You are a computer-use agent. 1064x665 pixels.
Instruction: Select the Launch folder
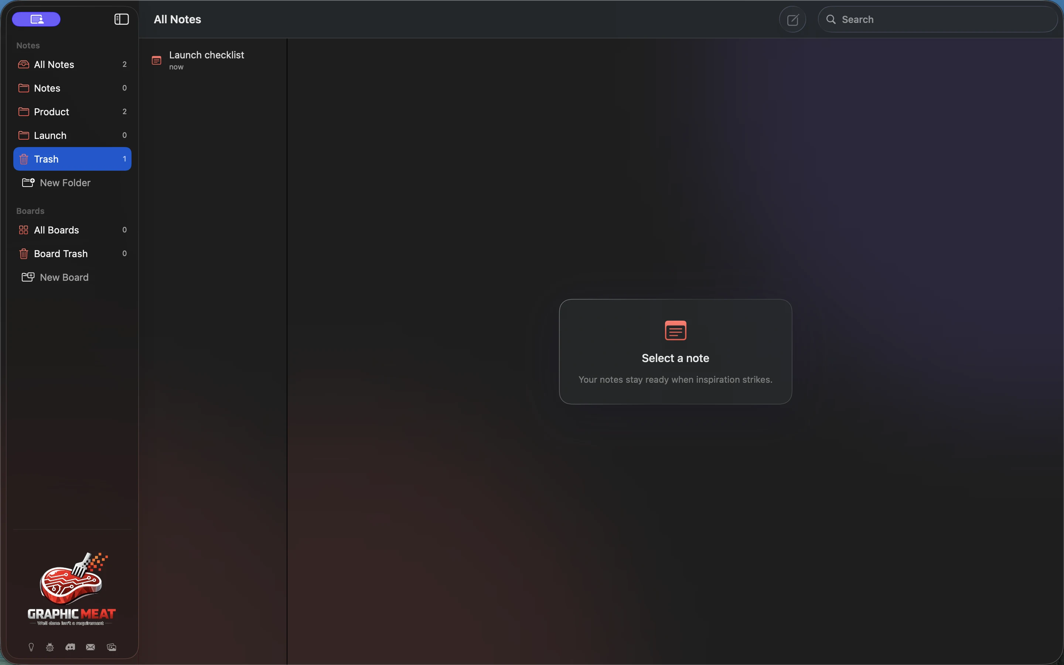tap(72, 136)
